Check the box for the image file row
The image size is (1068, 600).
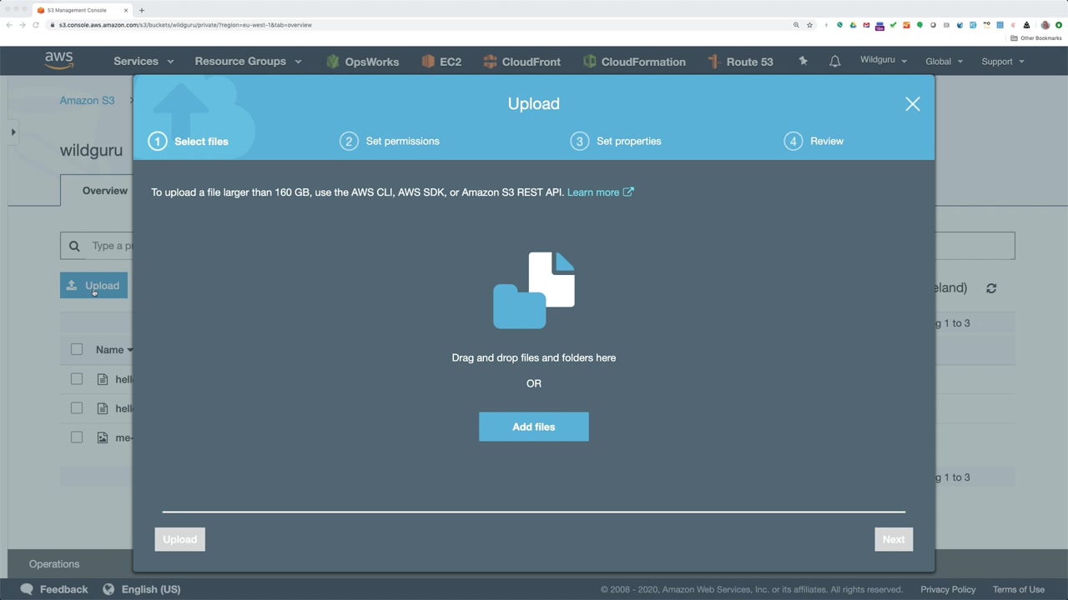[77, 437]
